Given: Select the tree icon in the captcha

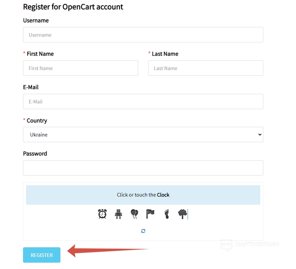Looking at the screenshot, I should (182, 214).
